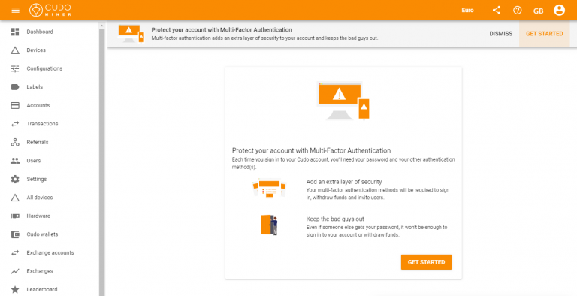Open the help question mark icon
The width and height of the screenshot is (577, 296).
tap(518, 11)
